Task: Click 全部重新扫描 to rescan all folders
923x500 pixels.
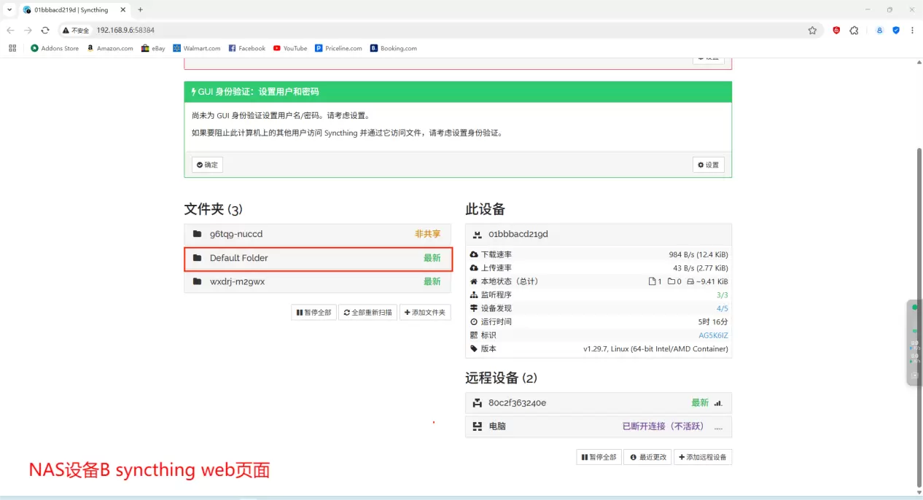Action: (368, 313)
